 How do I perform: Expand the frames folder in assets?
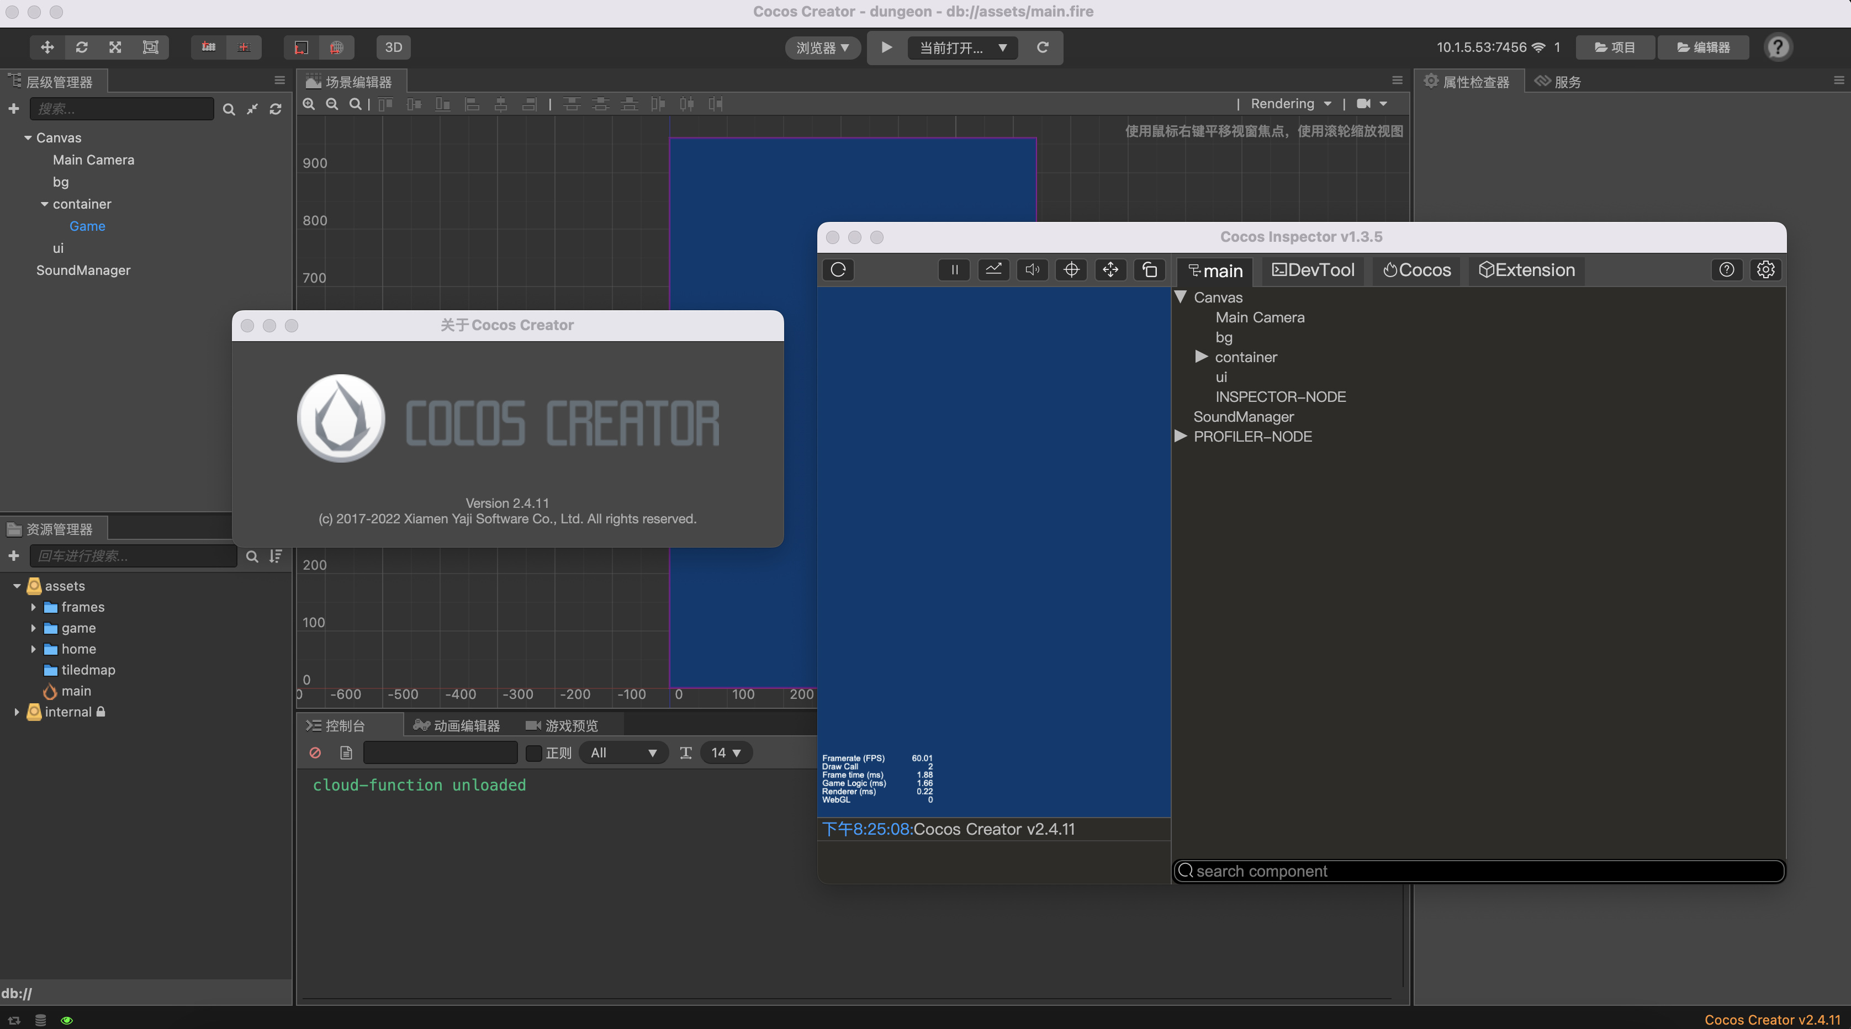point(33,607)
